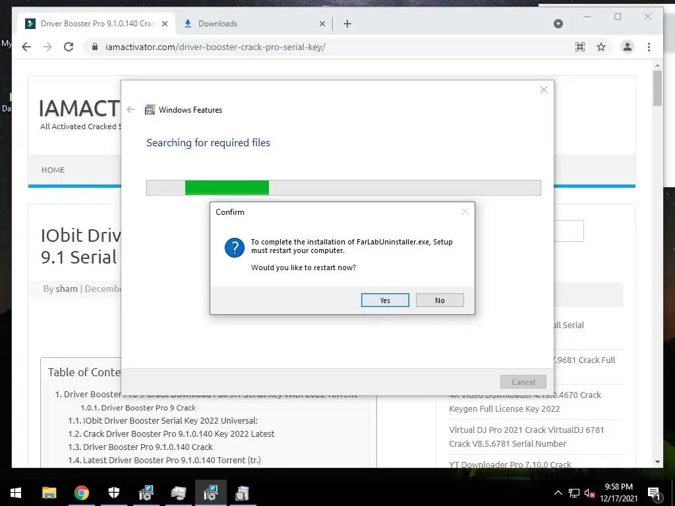Reload the iamactivator page

(69, 47)
